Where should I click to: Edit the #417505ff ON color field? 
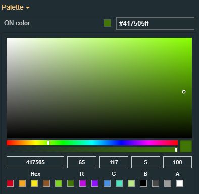[155, 23]
